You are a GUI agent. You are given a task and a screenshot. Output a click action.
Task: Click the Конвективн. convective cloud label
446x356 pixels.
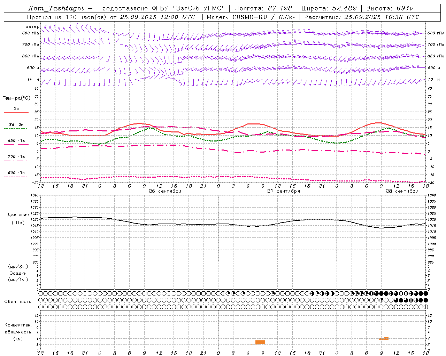click(18, 325)
